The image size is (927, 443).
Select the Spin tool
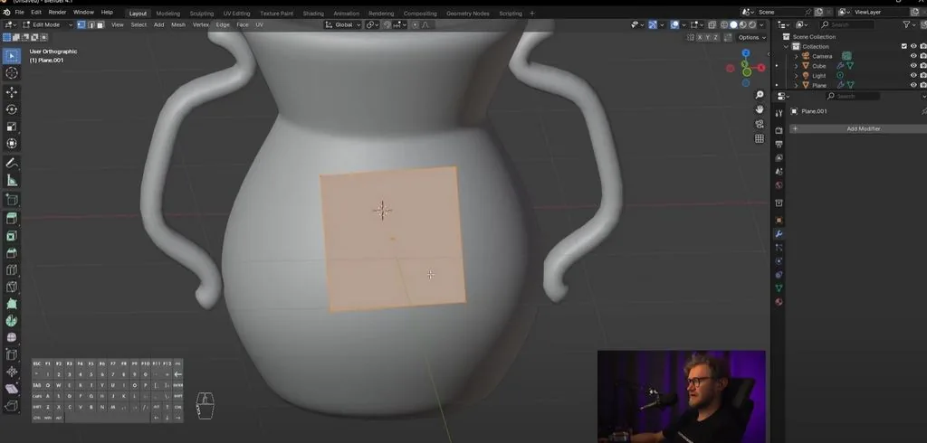point(12,321)
